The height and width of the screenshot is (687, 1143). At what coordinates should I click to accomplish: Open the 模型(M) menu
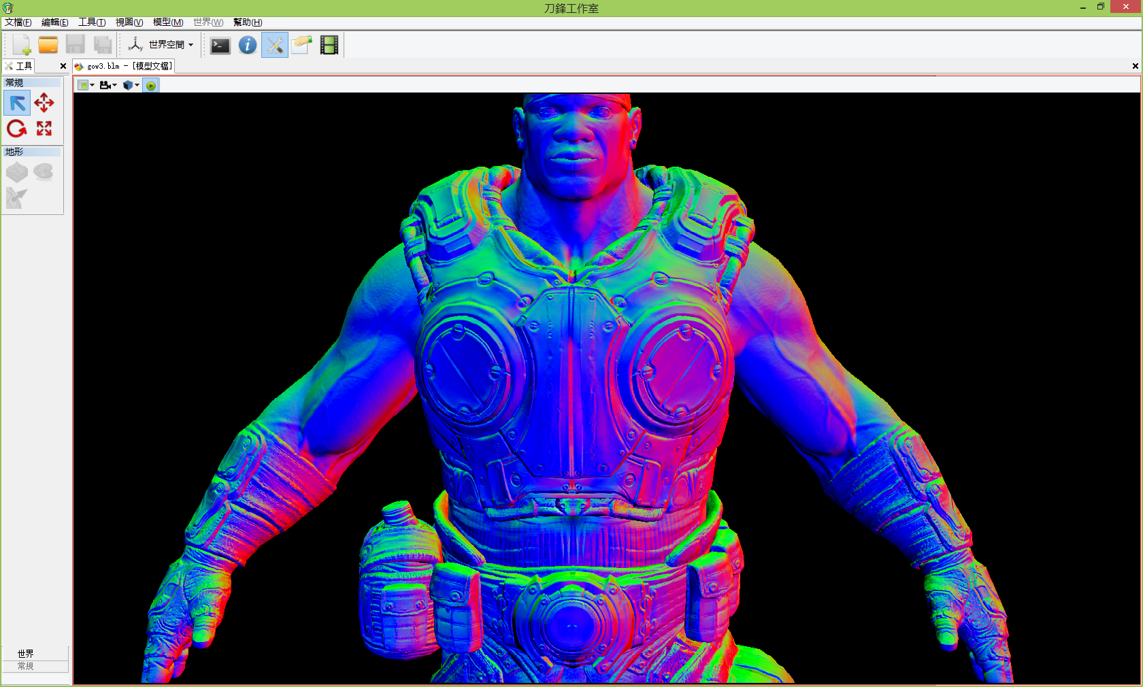168,22
